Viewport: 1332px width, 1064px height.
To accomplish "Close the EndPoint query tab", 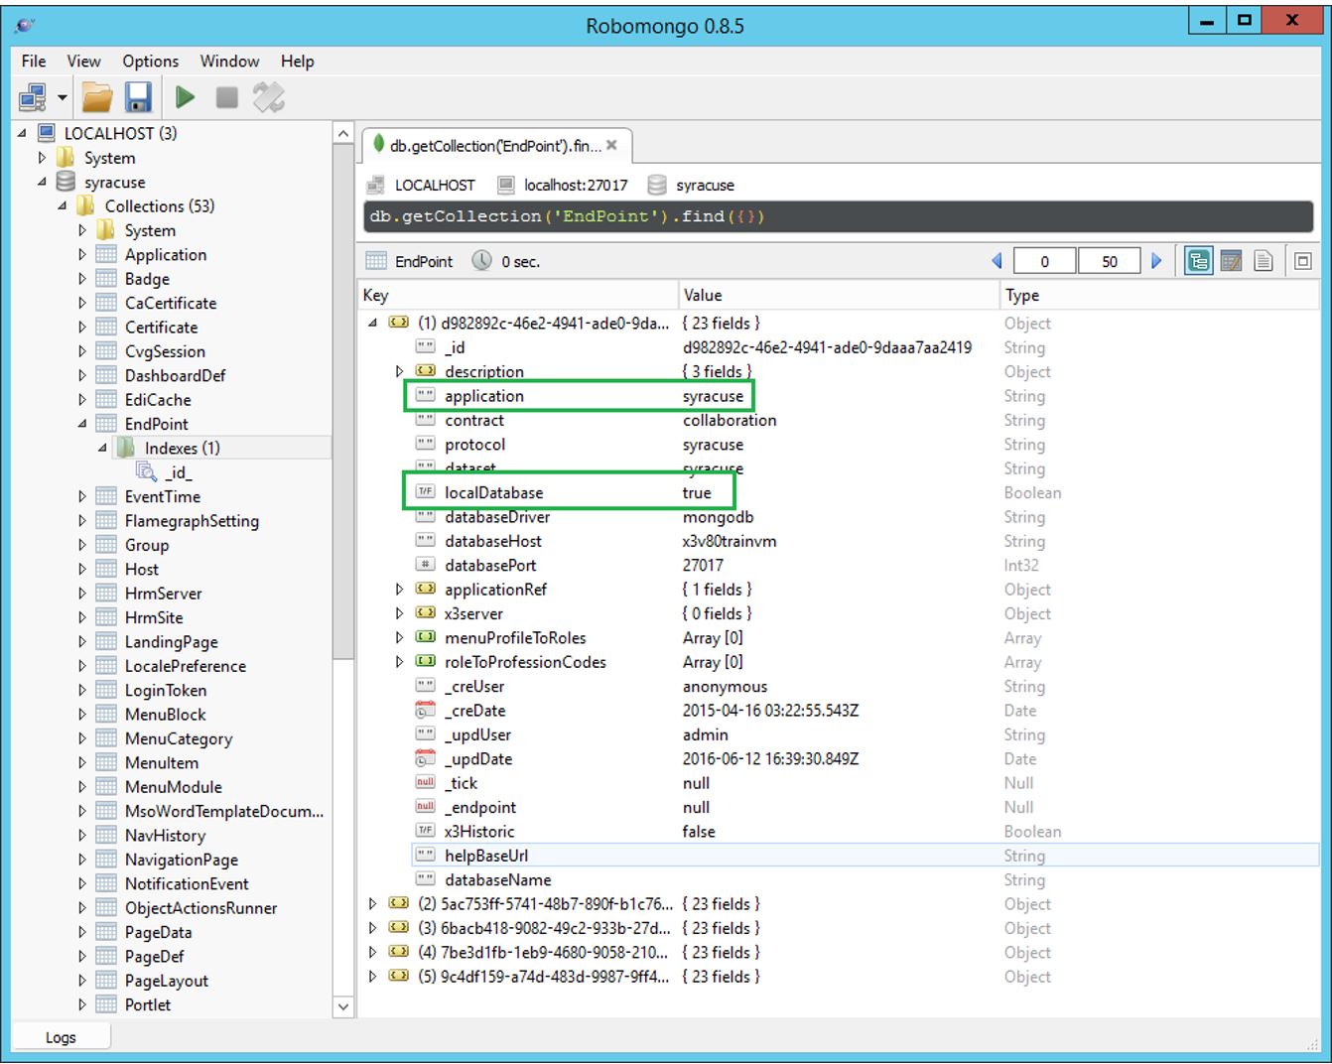I will point(611,145).
